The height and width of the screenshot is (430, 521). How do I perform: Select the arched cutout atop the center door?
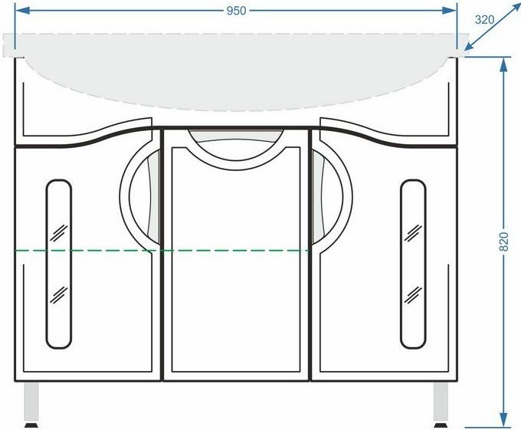click(x=235, y=146)
